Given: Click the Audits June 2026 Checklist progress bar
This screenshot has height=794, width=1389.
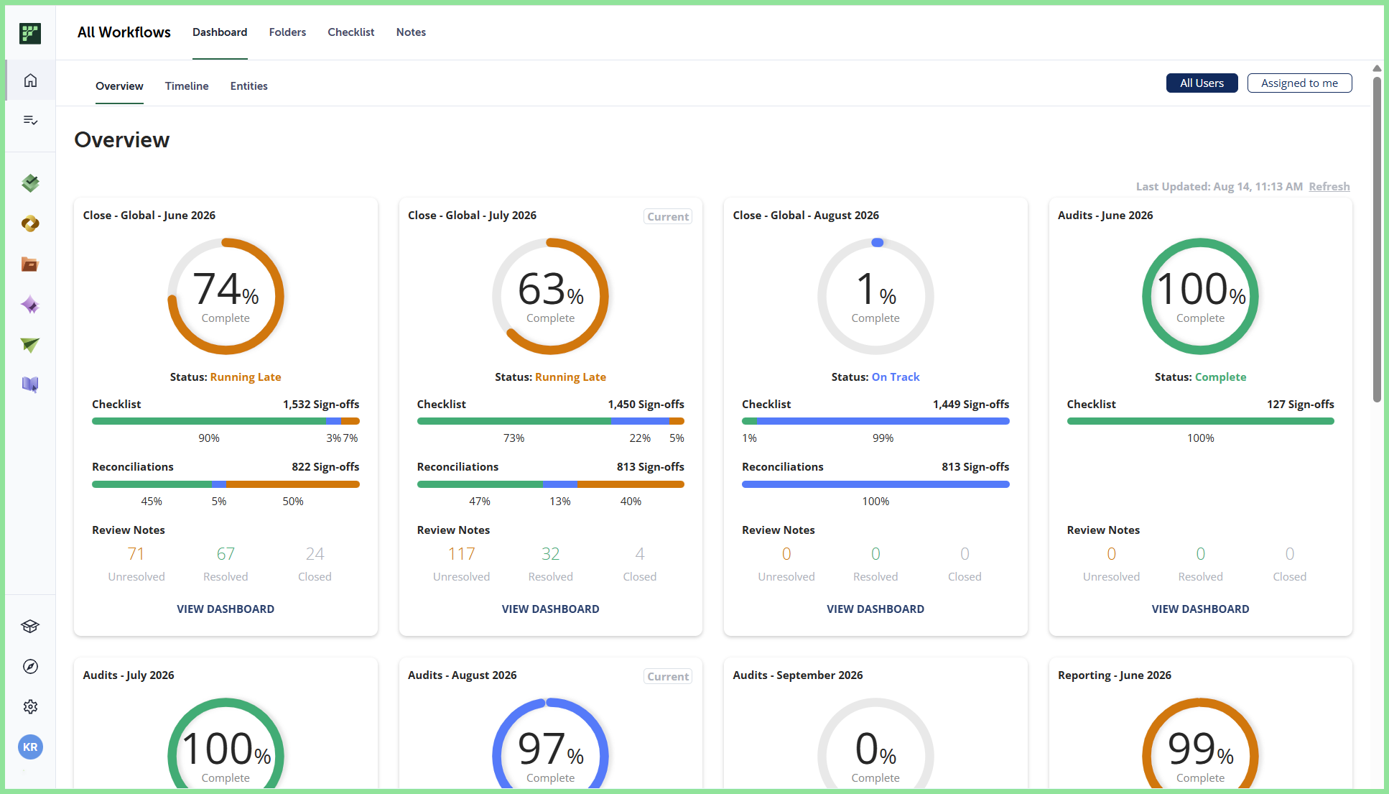Looking at the screenshot, I should (x=1200, y=422).
